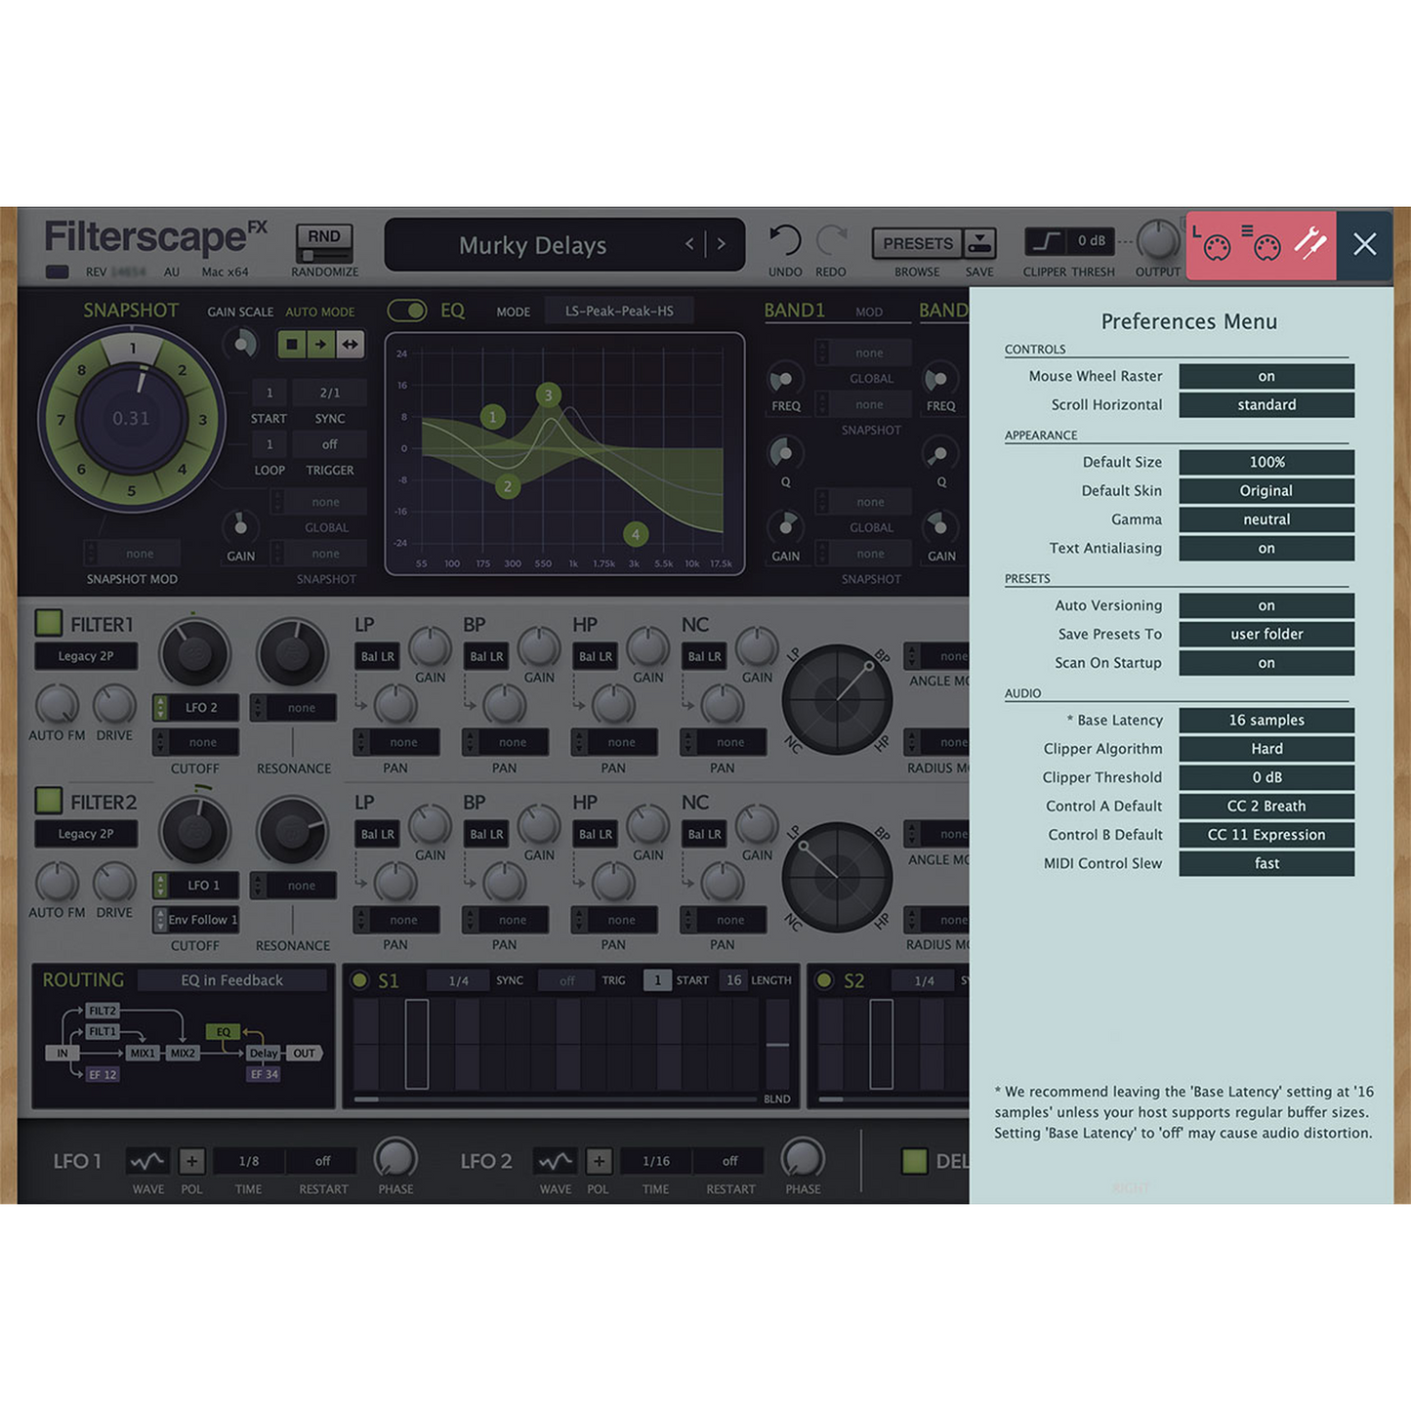Disable the FILTER2 checkbox
Viewport: 1411px width, 1411px height.
[49, 801]
